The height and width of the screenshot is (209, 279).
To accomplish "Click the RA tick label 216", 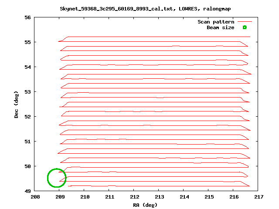I will click(x=234, y=197).
